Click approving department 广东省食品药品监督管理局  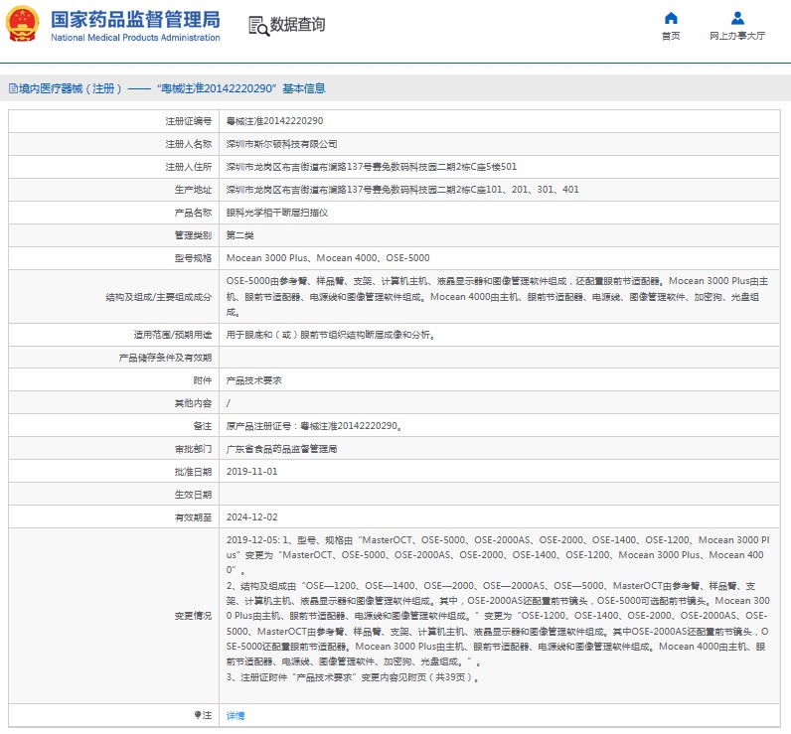point(281,449)
